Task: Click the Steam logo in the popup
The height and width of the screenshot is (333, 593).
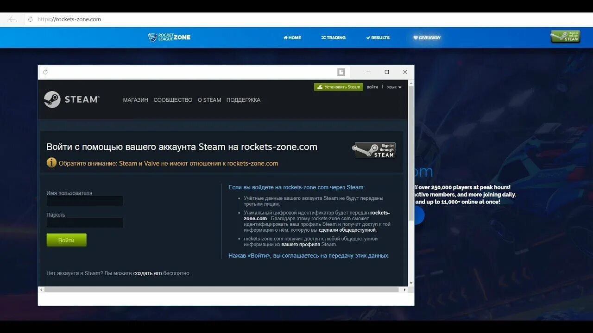Action: [71, 99]
